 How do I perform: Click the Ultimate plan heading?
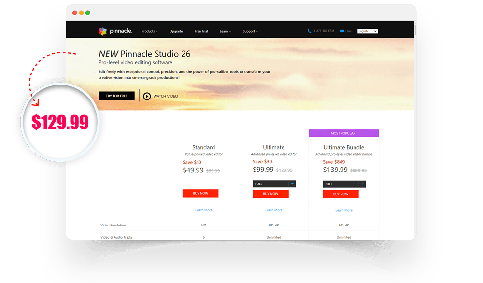(273, 147)
